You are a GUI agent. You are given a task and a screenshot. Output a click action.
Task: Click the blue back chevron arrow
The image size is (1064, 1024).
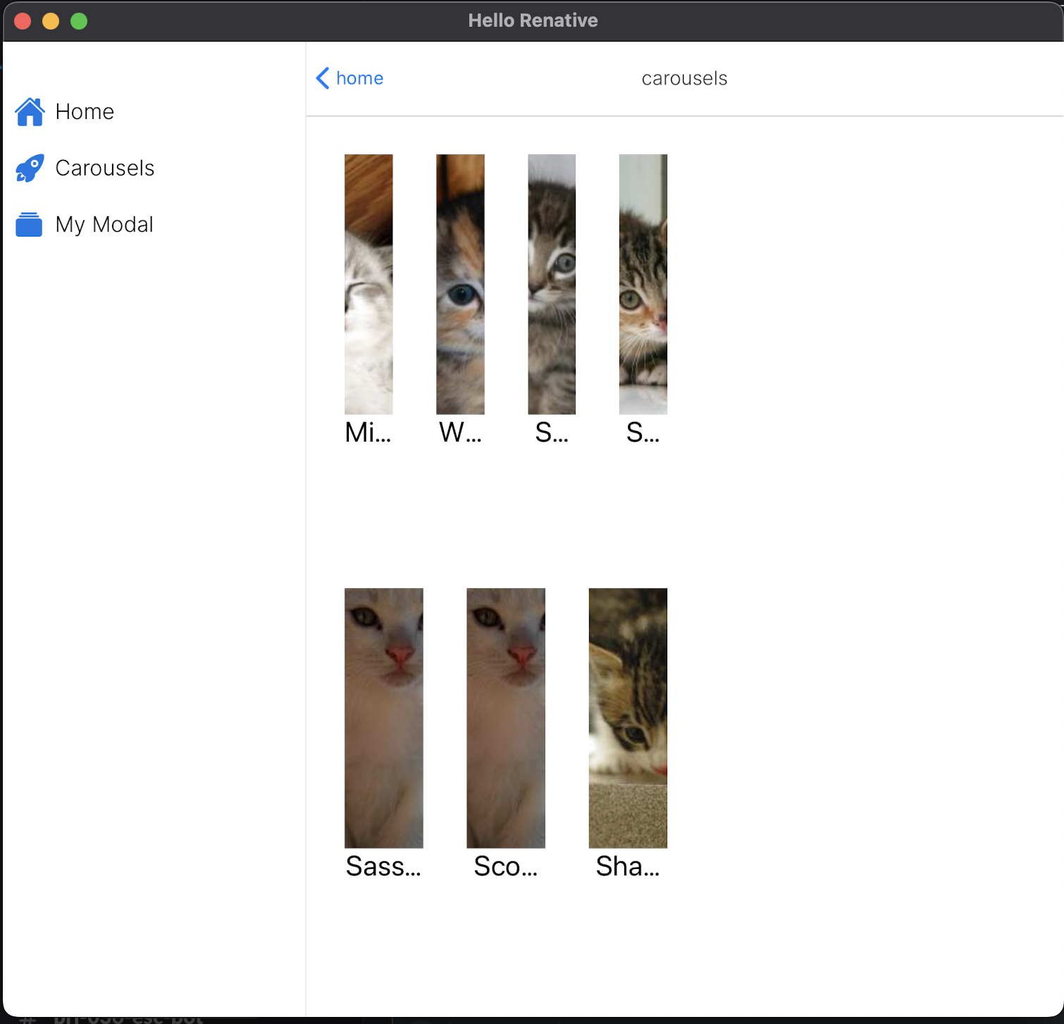point(323,78)
